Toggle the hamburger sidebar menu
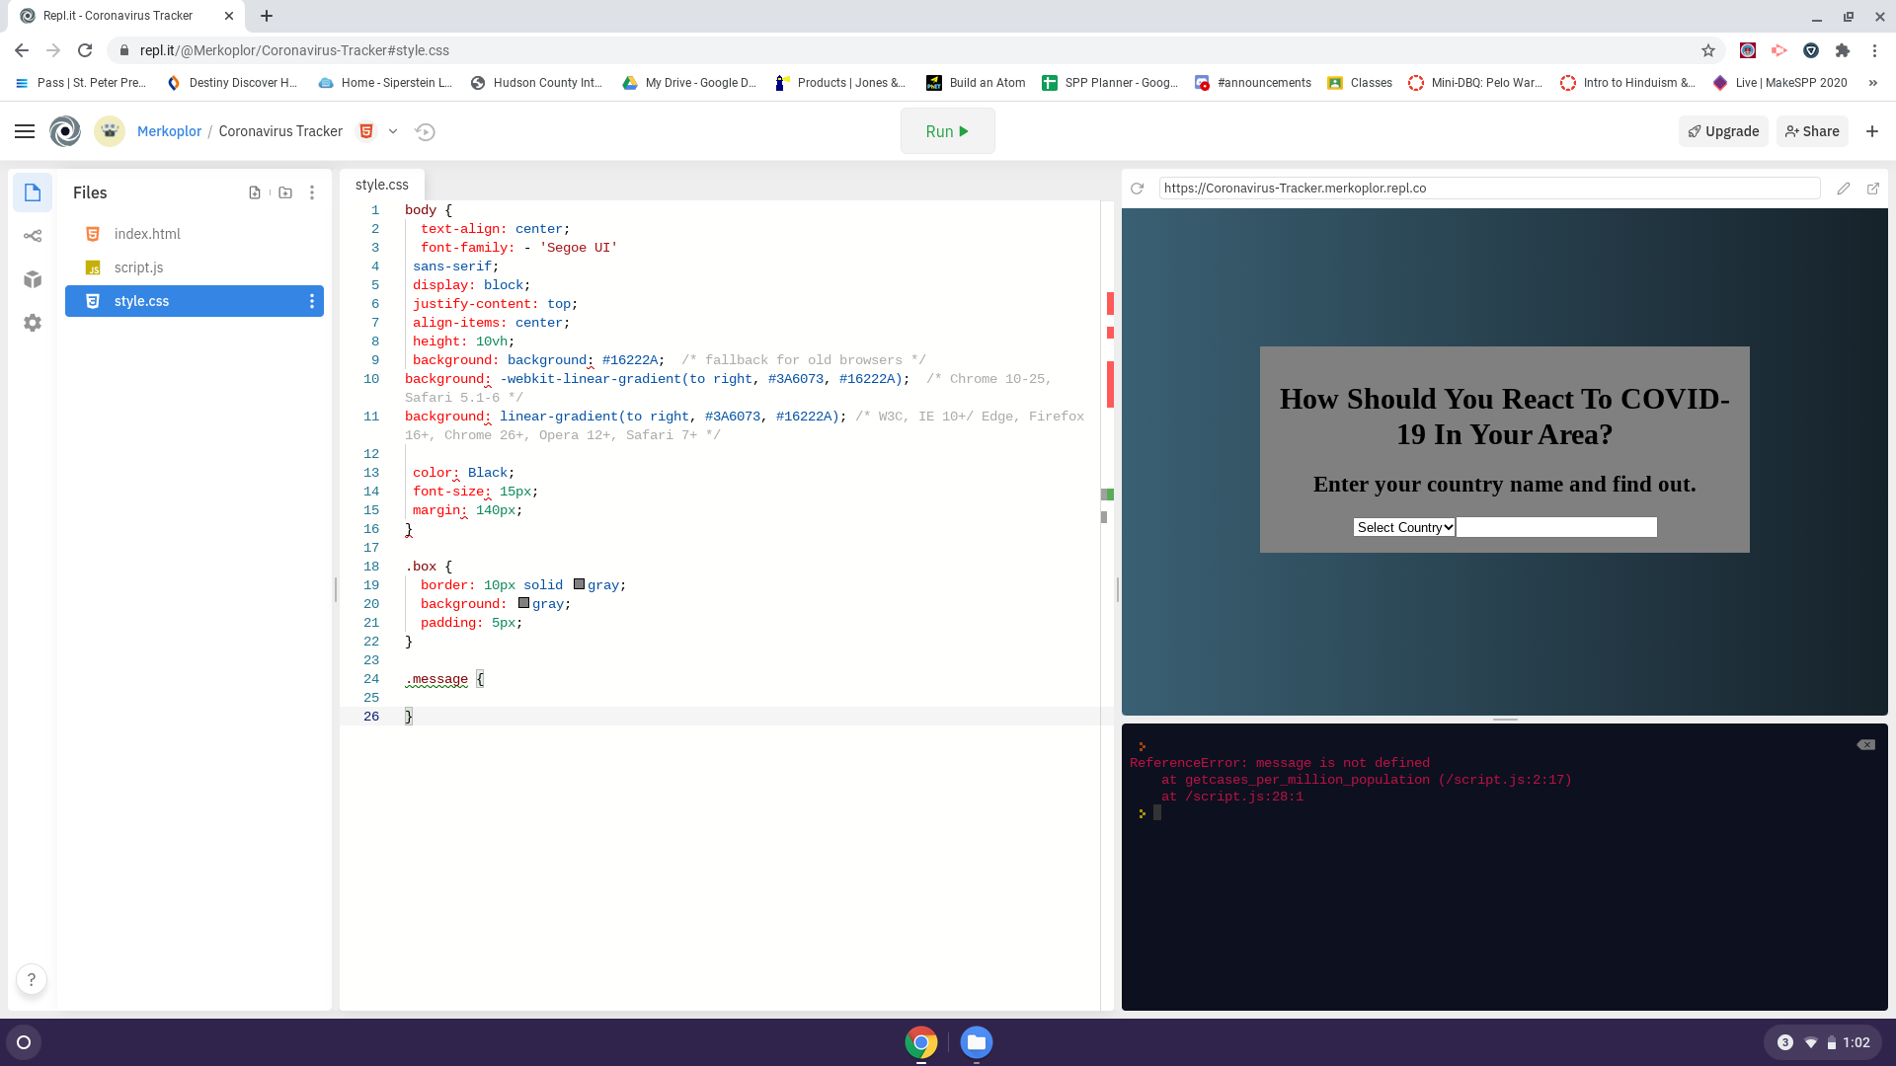Viewport: 1896px width, 1066px height. 25,131
